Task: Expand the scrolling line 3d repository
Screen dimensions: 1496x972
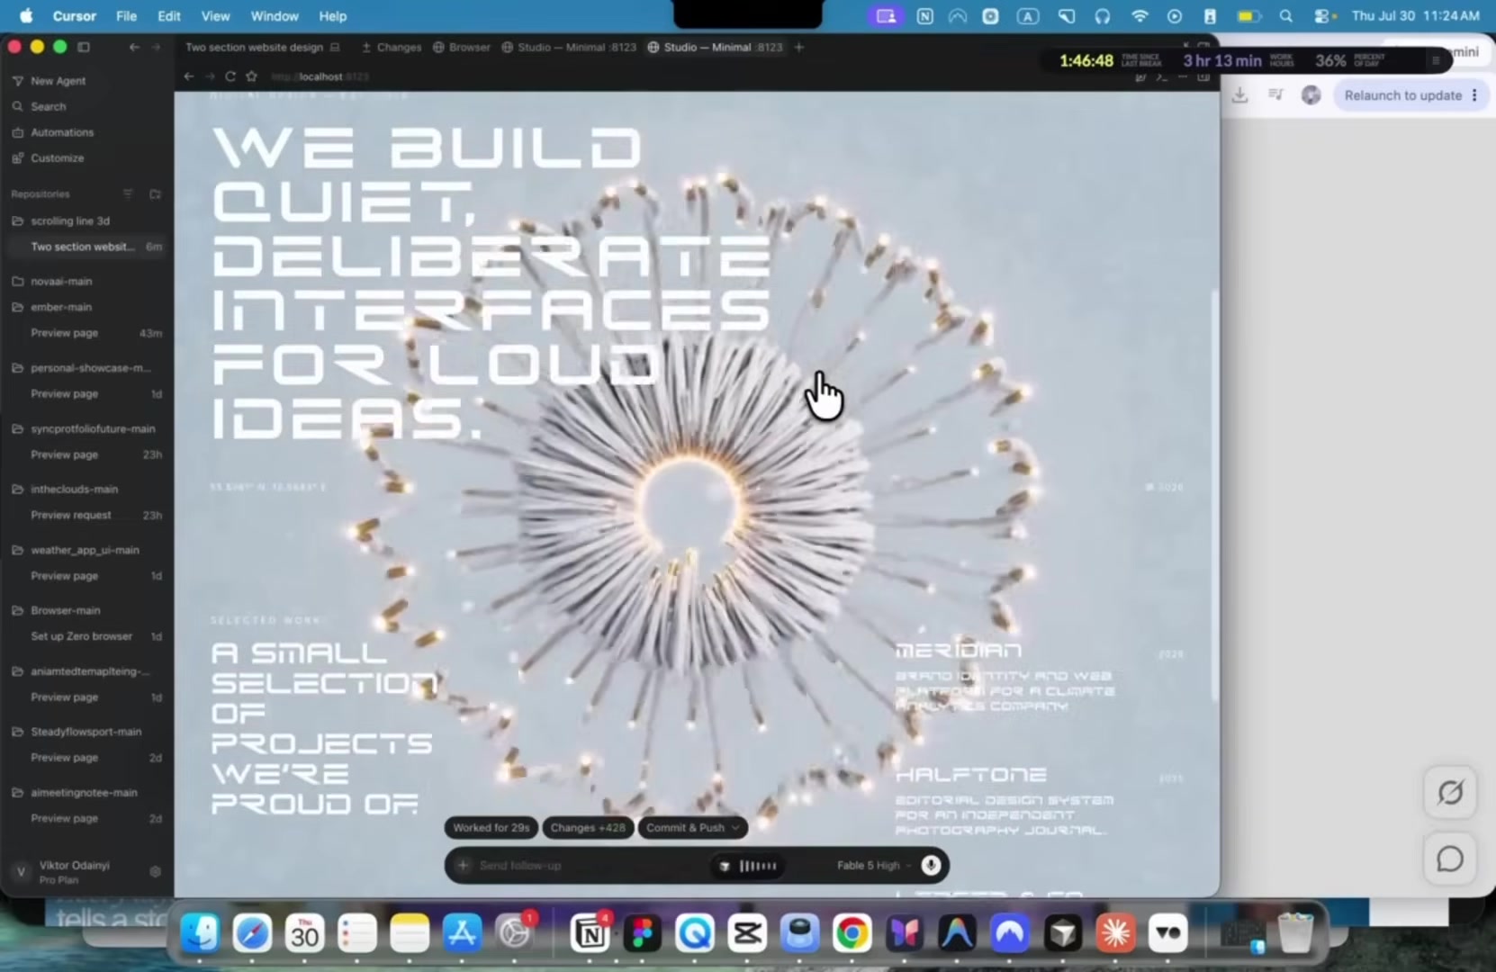Action: coord(69,221)
